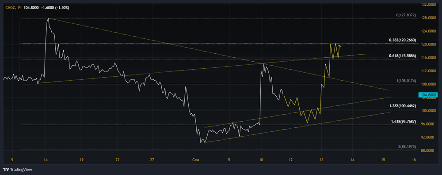Viewport: 442px width, 175px height.
Task: Click the 124.0000 price axis label
Action: [x=428, y=31]
